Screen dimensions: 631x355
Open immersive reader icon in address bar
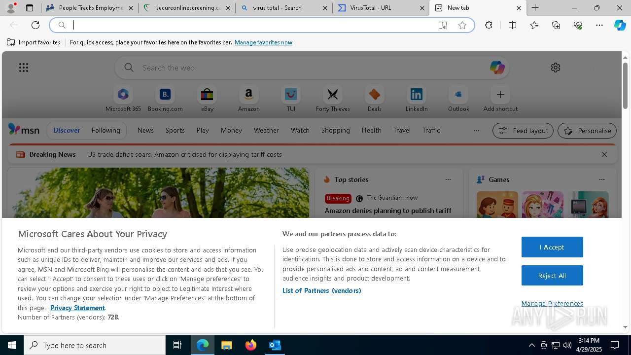click(x=443, y=25)
